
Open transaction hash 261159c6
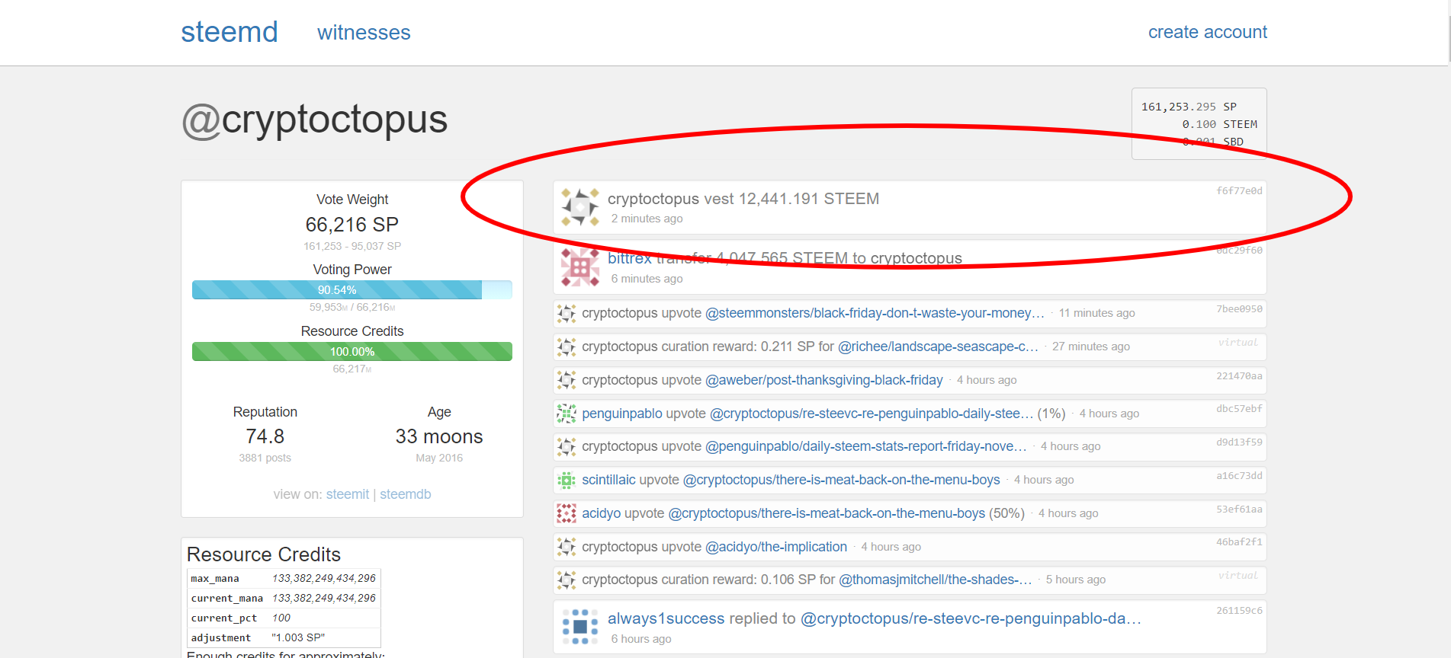click(1239, 611)
